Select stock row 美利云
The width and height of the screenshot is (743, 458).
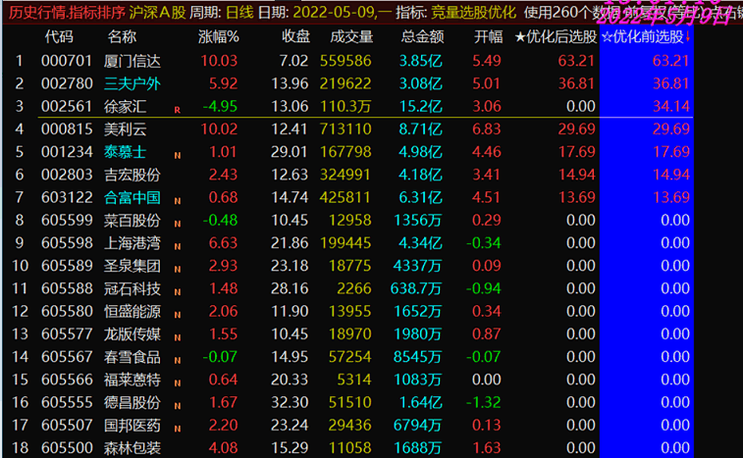[x=348, y=128]
